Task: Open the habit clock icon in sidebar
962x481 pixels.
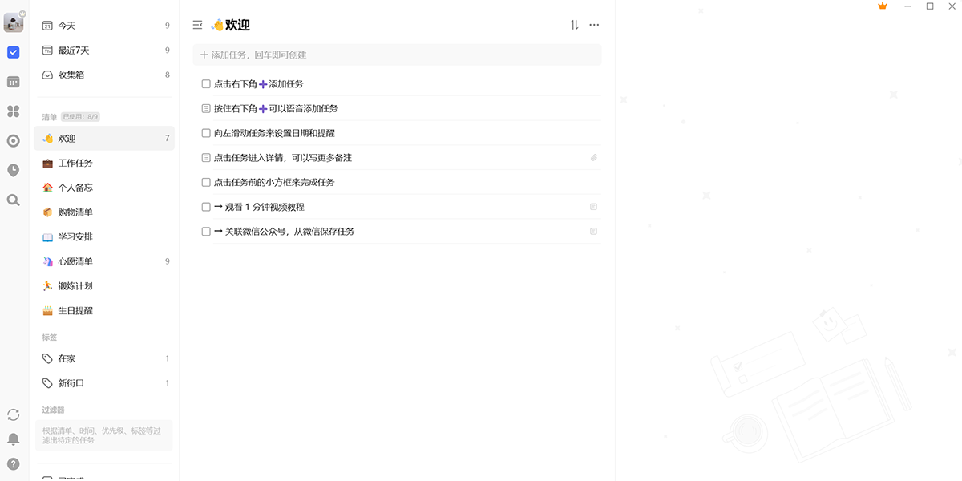Action: [x=13, y=170]
